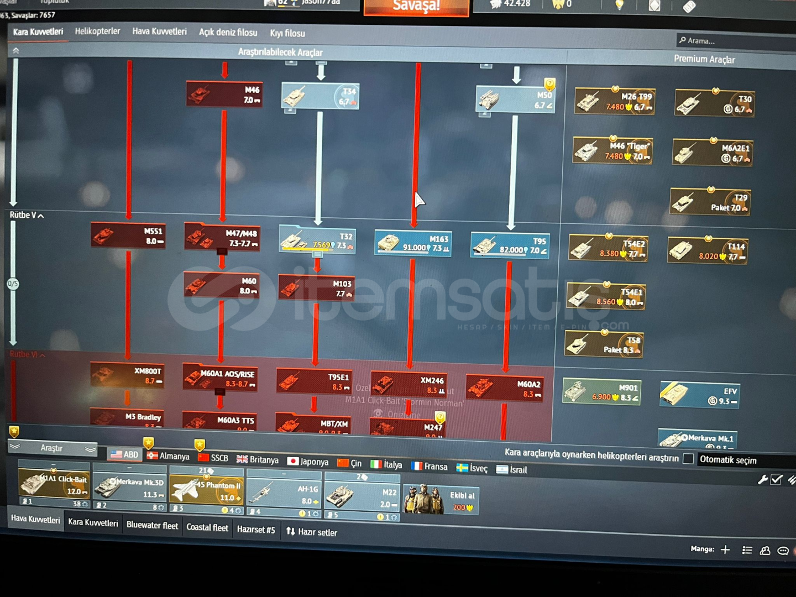Select the M103 heavy tank card

(x=316, y=288)
